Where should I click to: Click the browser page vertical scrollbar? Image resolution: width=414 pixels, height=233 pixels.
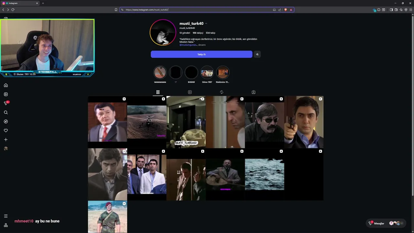coord(412,105)
